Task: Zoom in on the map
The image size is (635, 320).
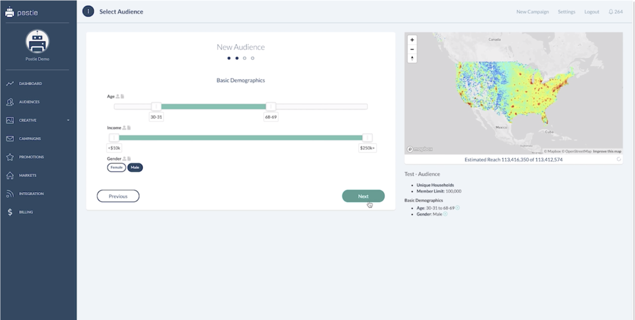Action: pyautogui.click(x=412, y=40)
